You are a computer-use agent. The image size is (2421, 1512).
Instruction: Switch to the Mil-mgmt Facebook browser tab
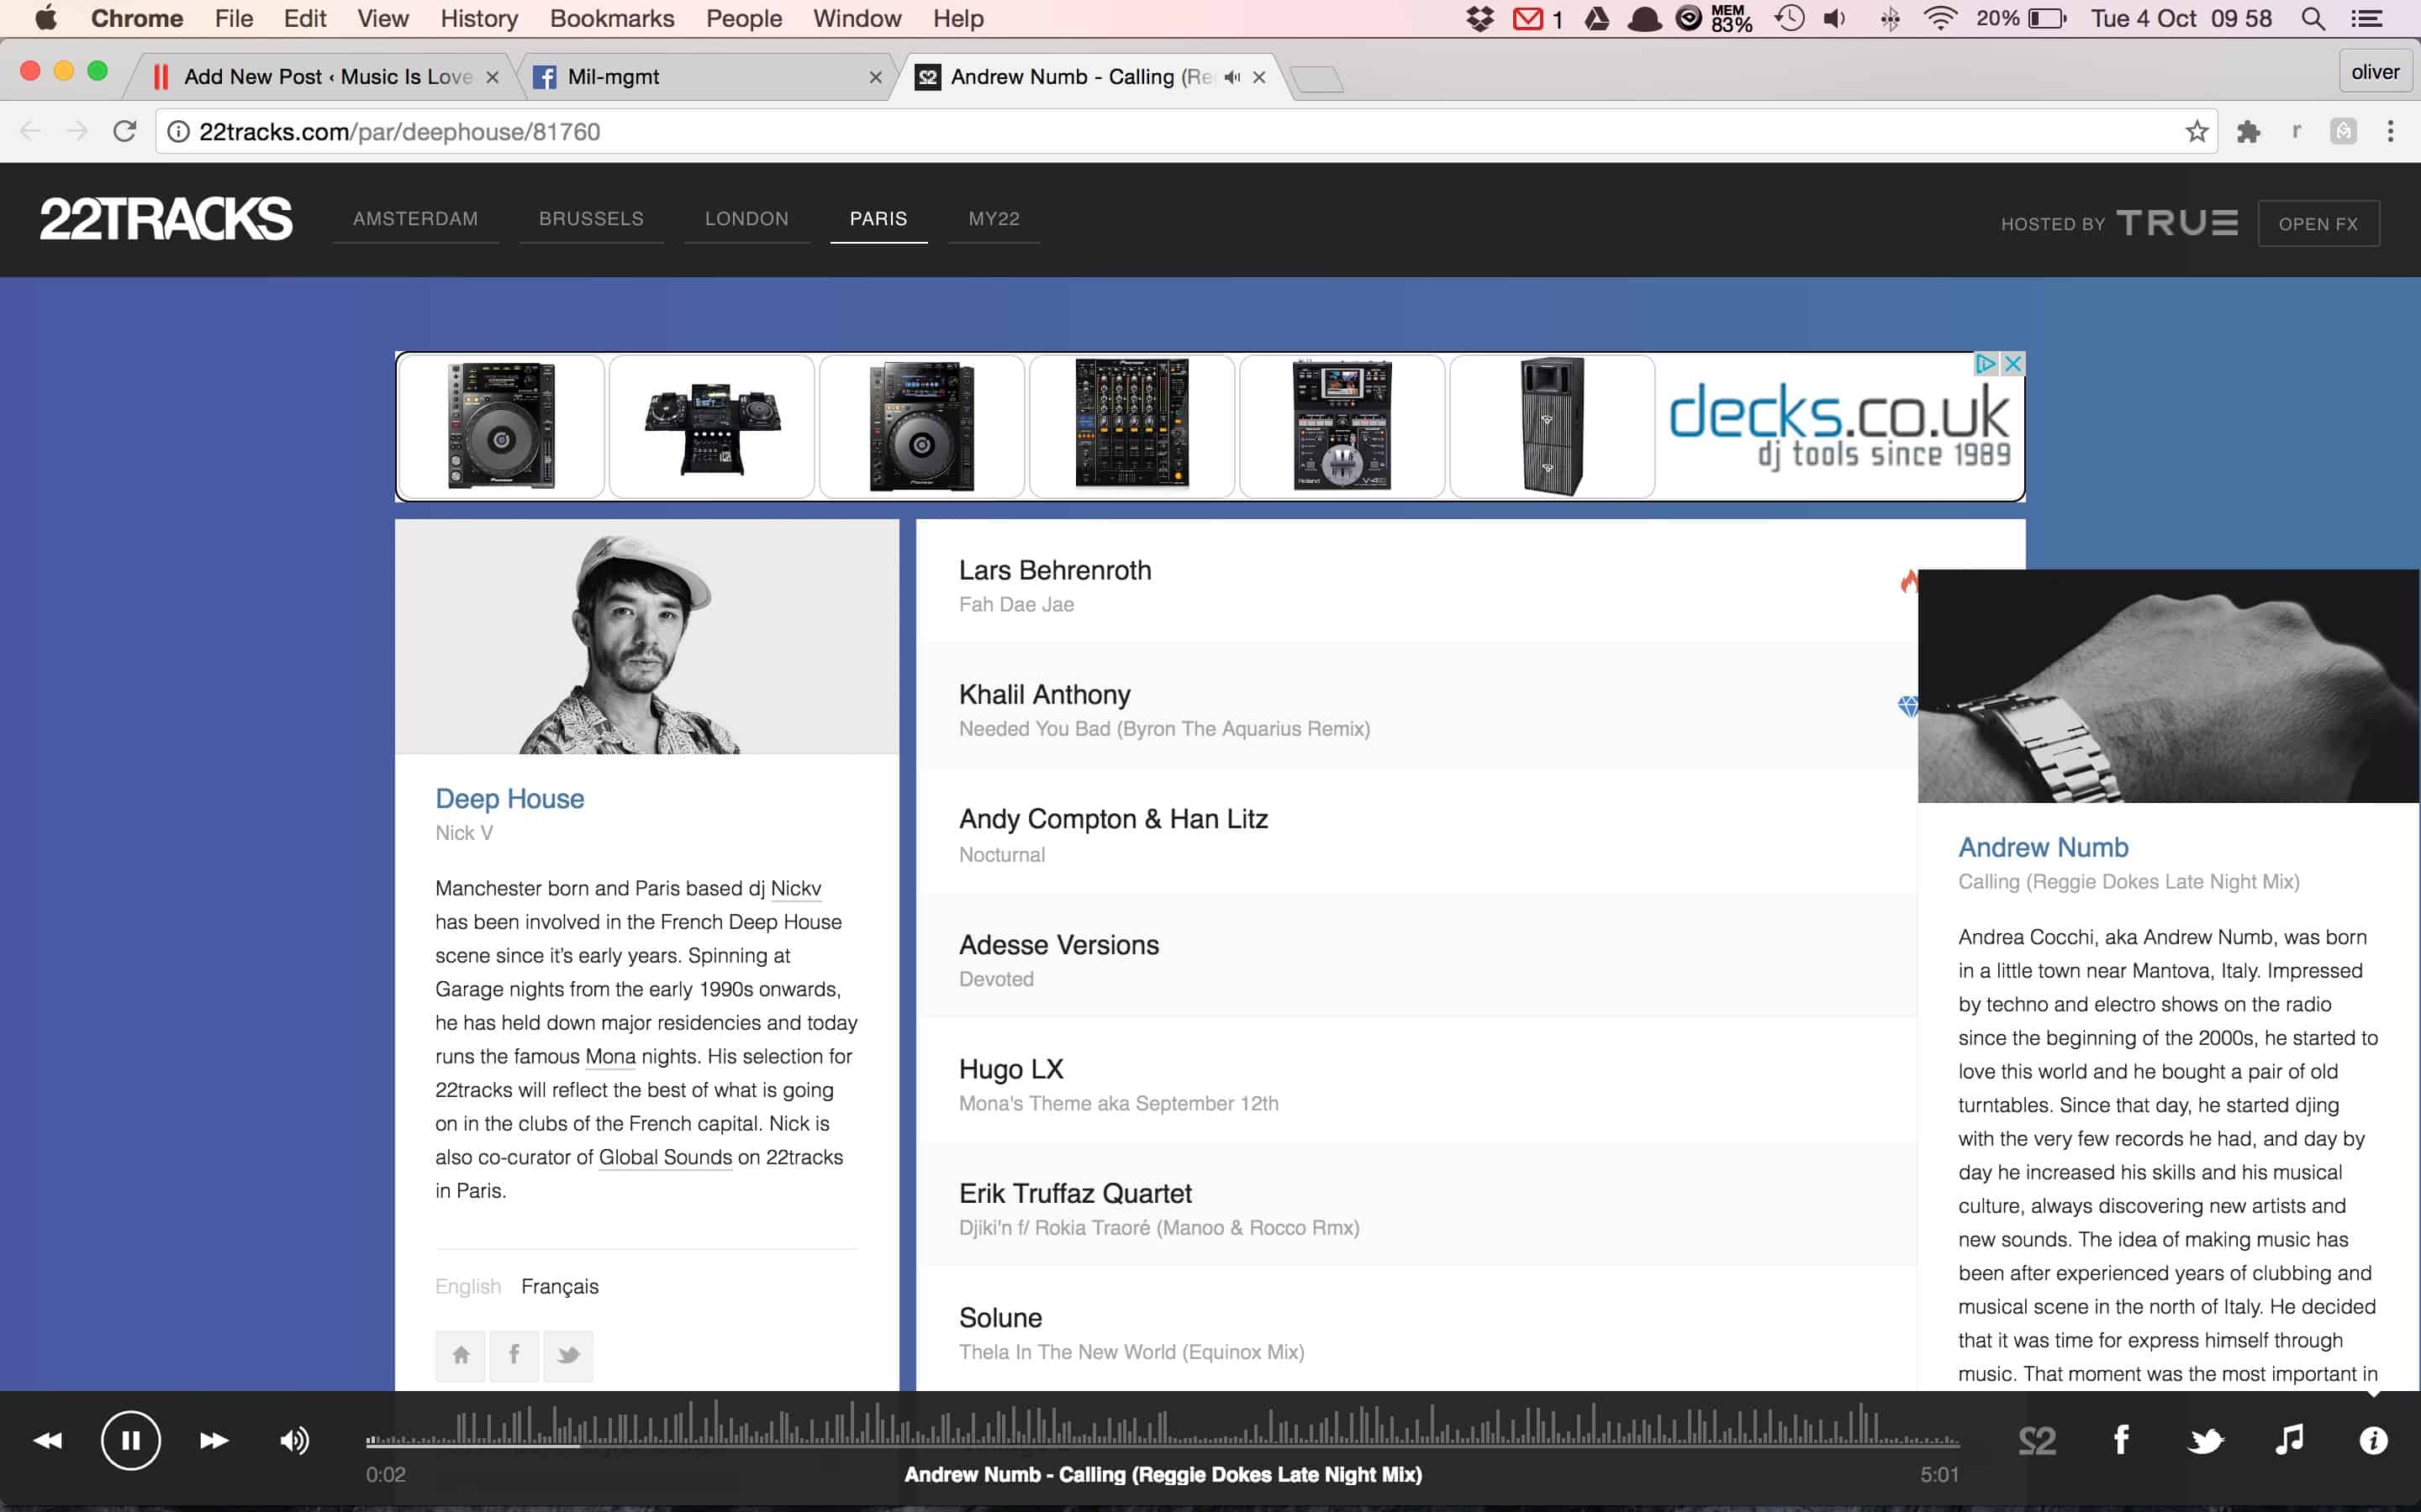pyautogui.click(x=705, y=77)
